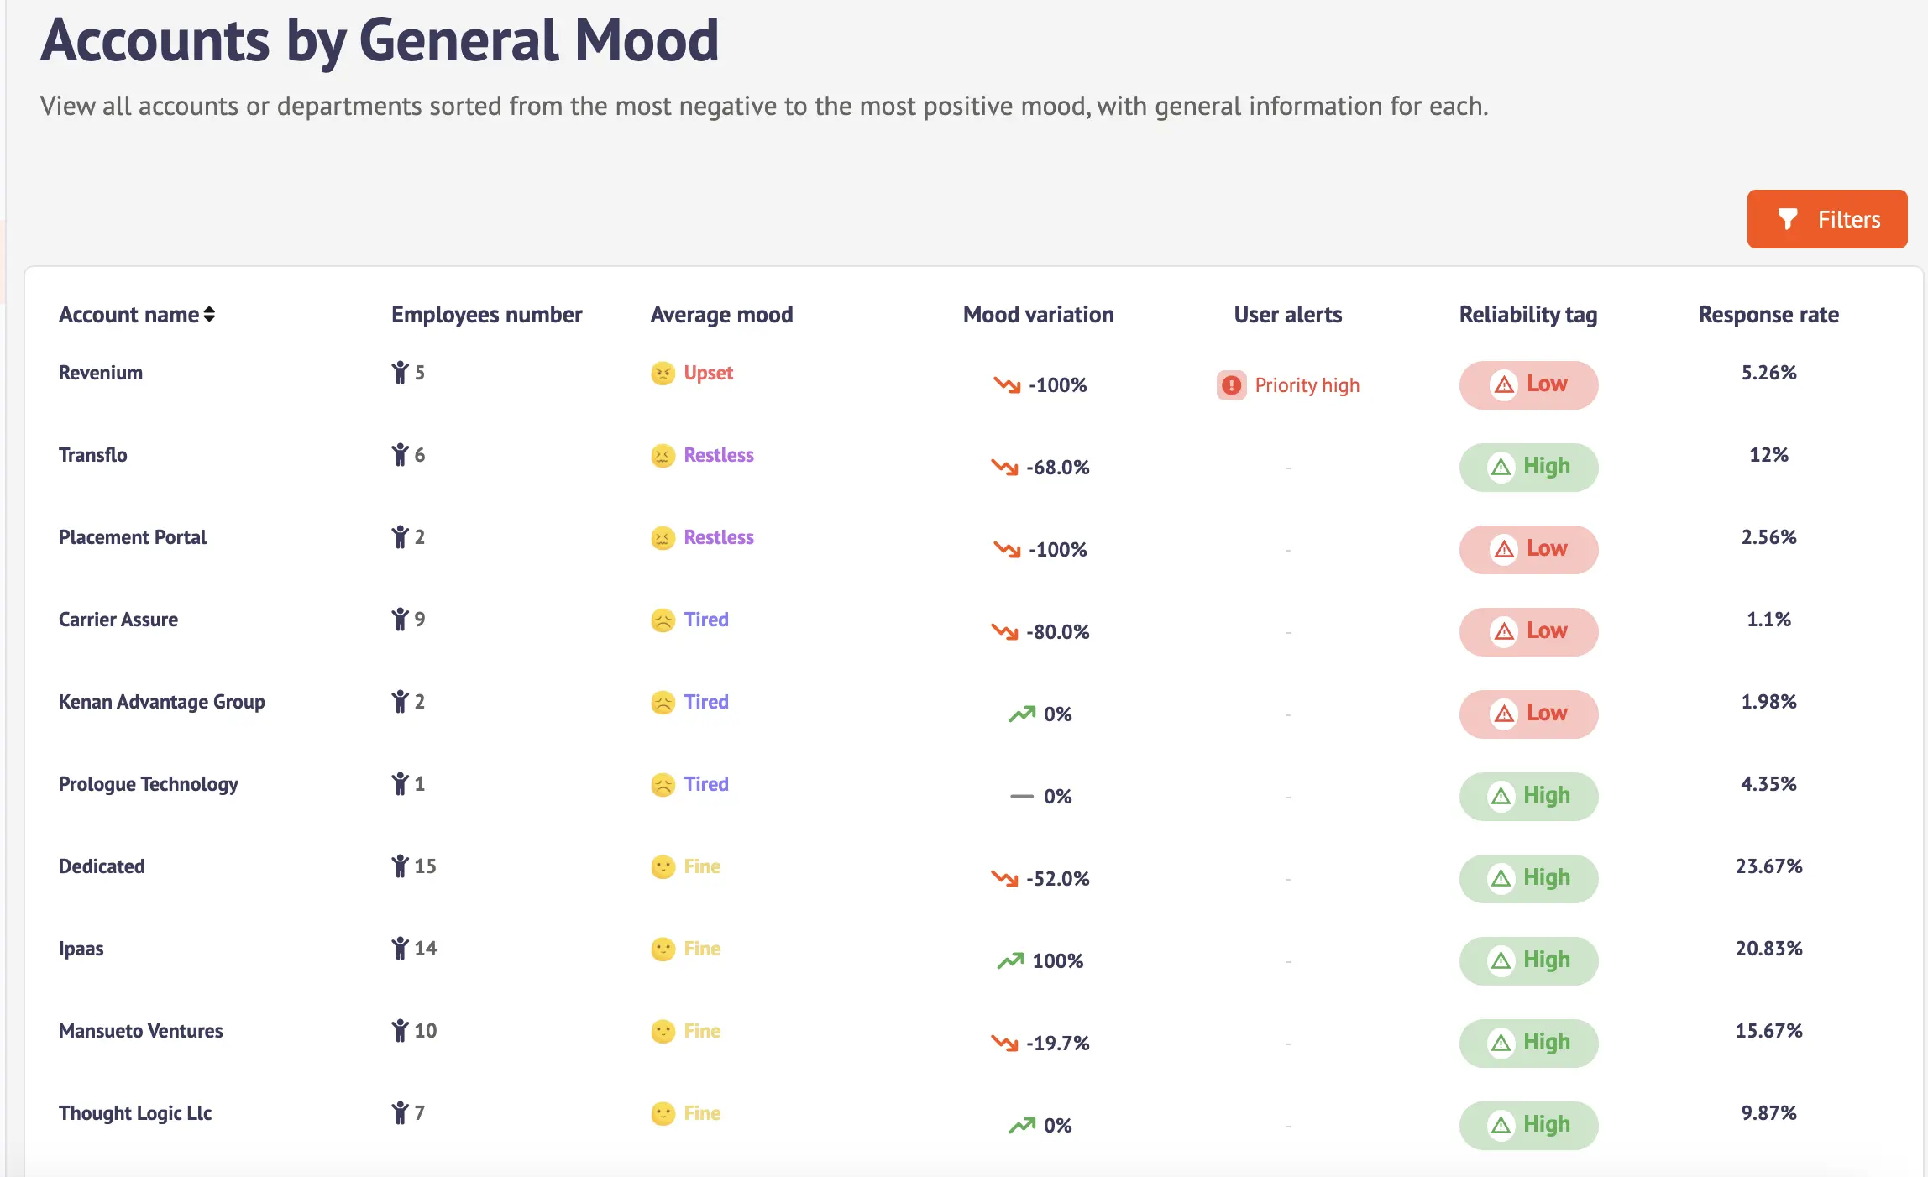Open the Kenan Advantage Group account
This screenshot has height=1177, width=1928.
pos(161,702)
